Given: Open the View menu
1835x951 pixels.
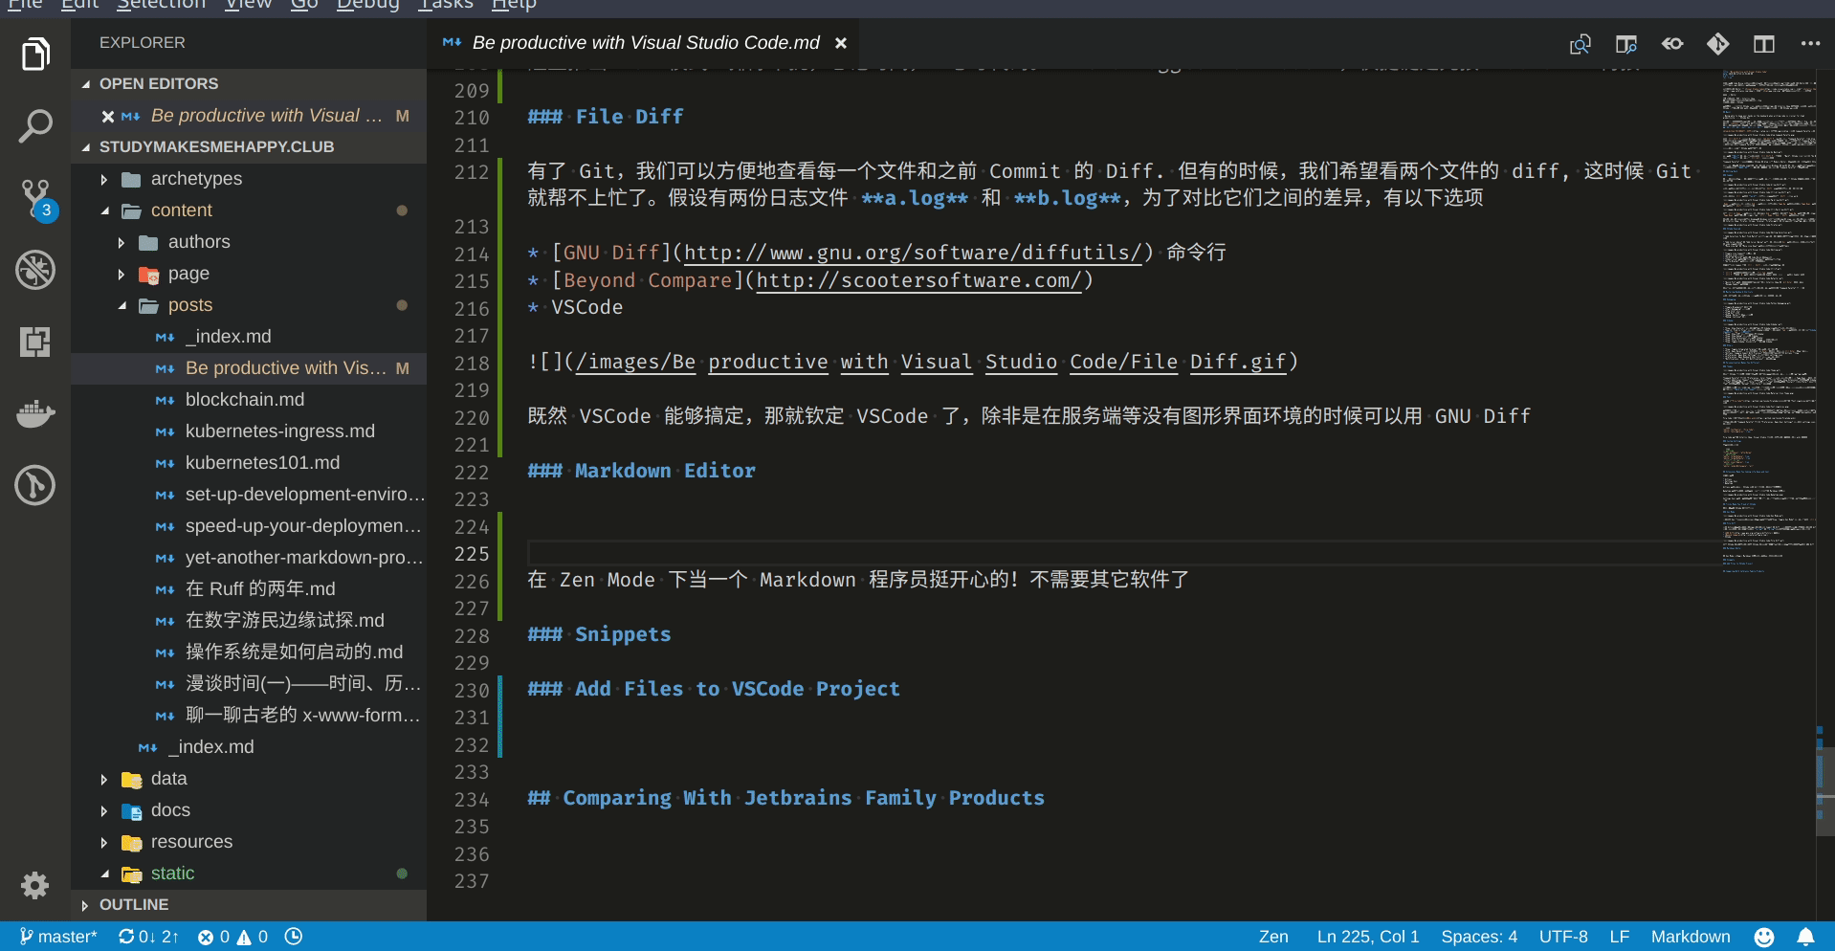Looking at the screenshot, I should pos(249,5).
